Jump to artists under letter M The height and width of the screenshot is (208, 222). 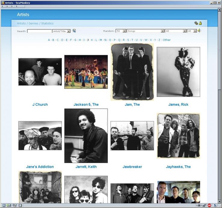tap(100, 40)
